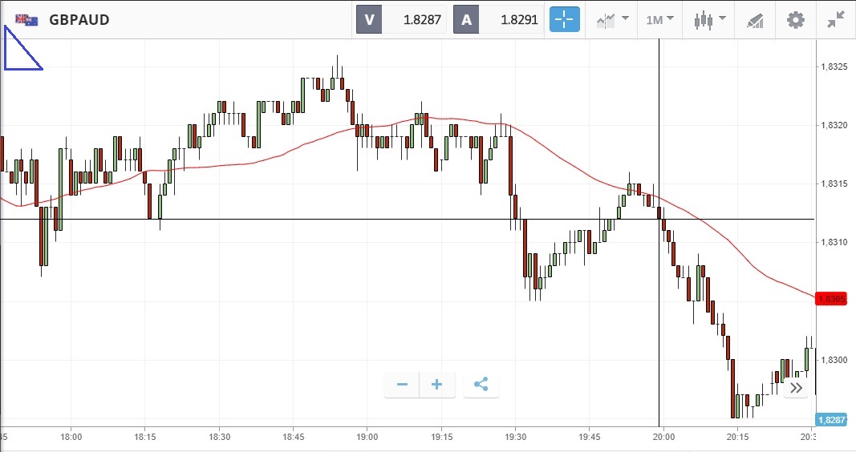Click the GBPAUD currency flag icon
This screenshot has width=856, height=452.
26,19
